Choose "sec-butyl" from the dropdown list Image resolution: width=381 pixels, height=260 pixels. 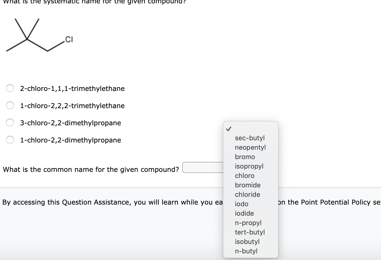[250, 138]
